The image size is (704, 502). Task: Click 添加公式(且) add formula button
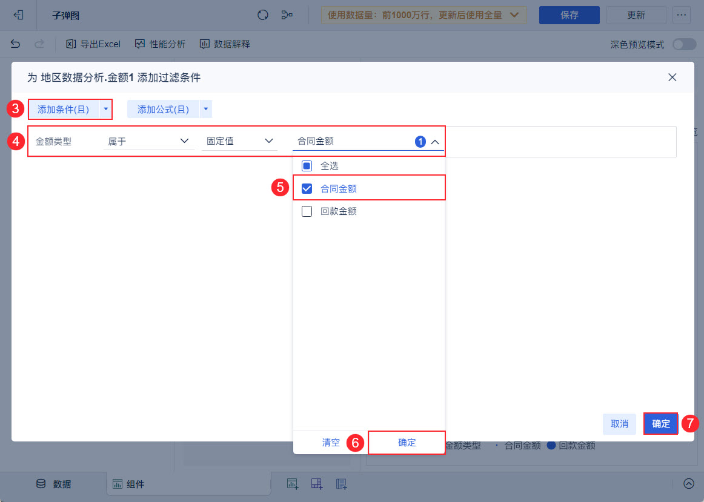(163, 109)
